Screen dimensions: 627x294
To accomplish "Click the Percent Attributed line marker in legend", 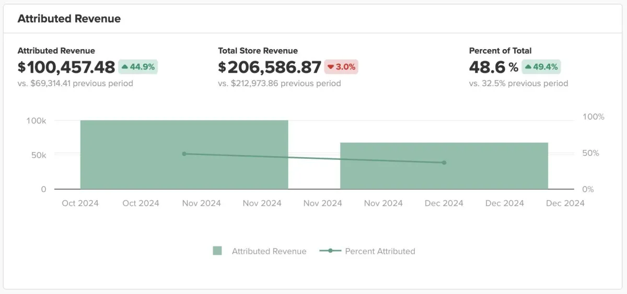I will (330, 251).
